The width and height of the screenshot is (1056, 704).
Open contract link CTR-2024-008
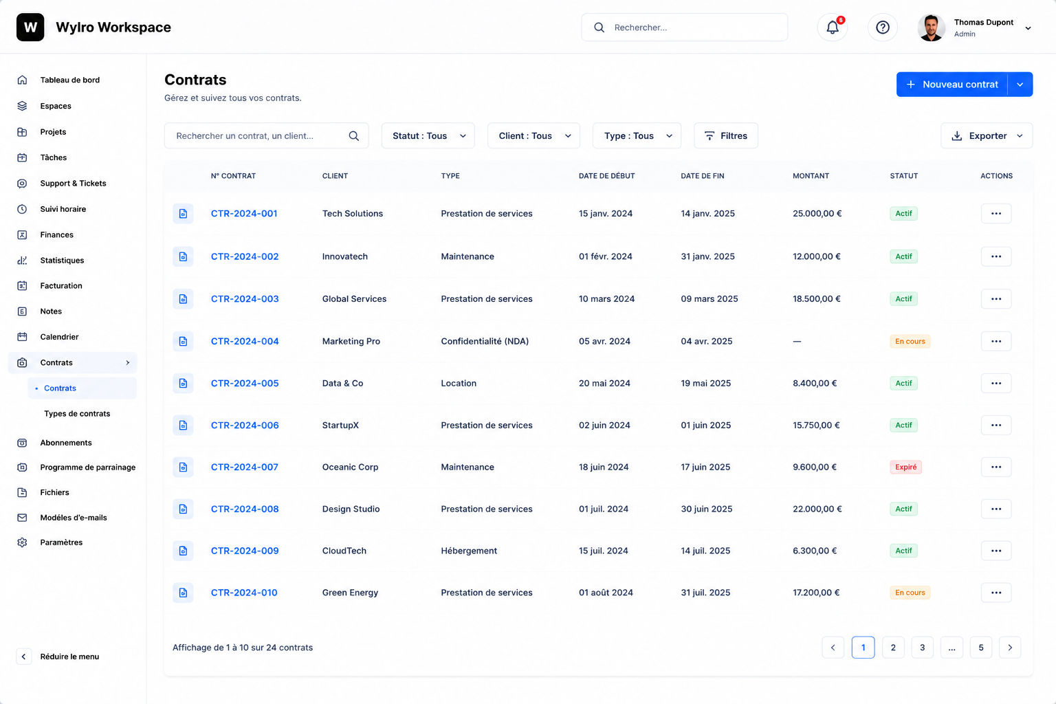[x=245, y=509]
